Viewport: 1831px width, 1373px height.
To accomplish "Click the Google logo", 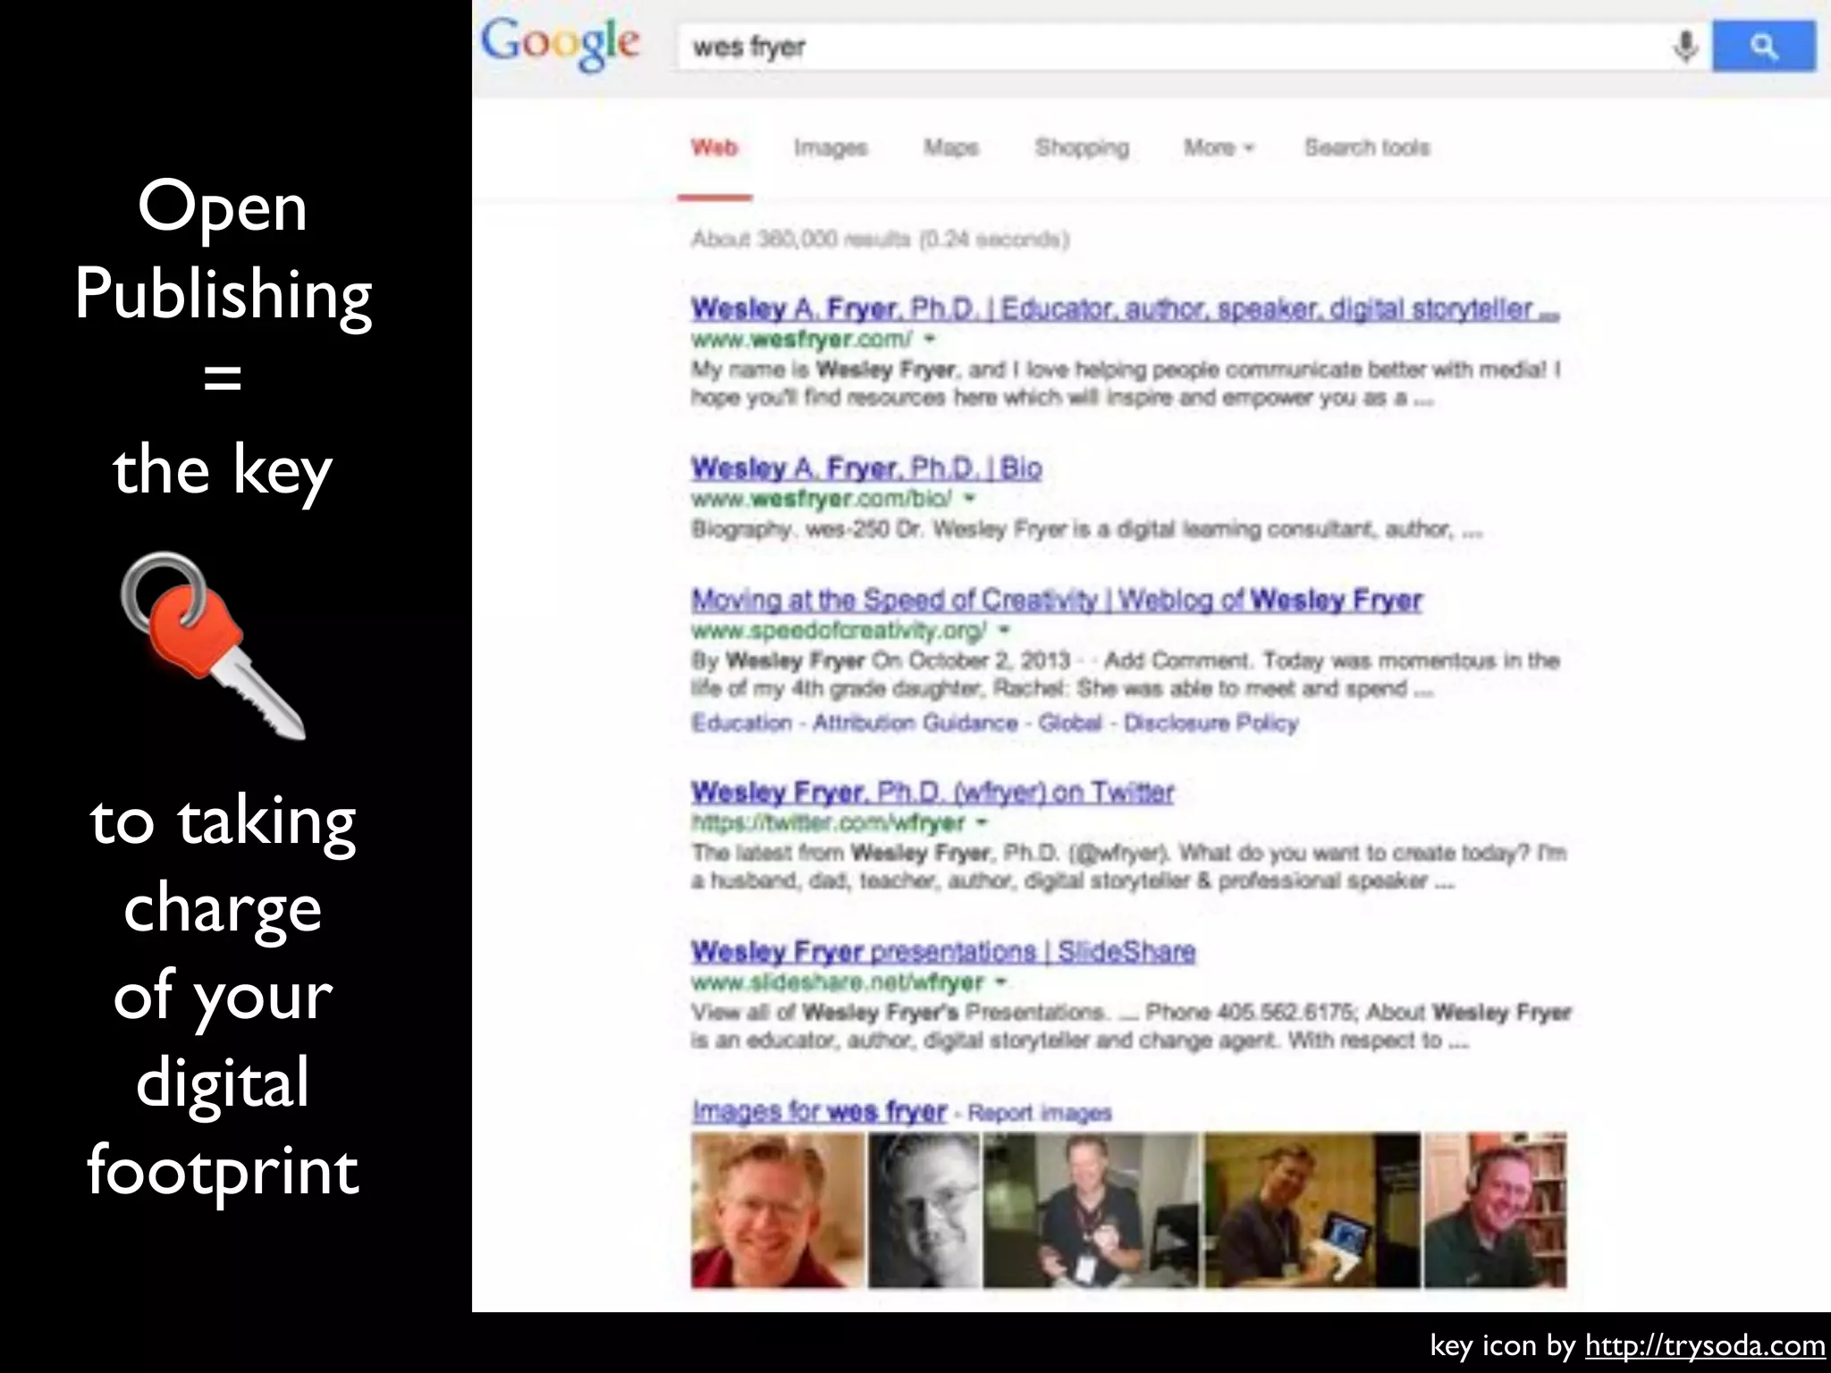I will coord(560,44).
